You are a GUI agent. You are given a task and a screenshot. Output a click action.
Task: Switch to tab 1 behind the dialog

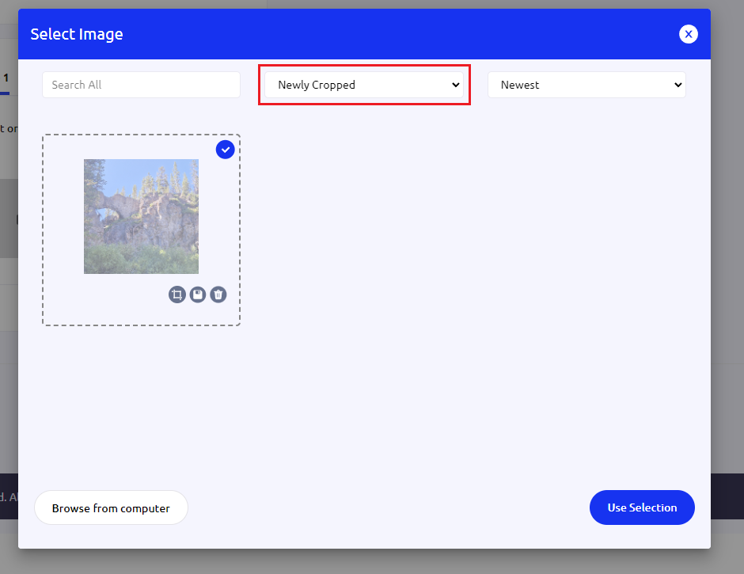coord(6,78)
